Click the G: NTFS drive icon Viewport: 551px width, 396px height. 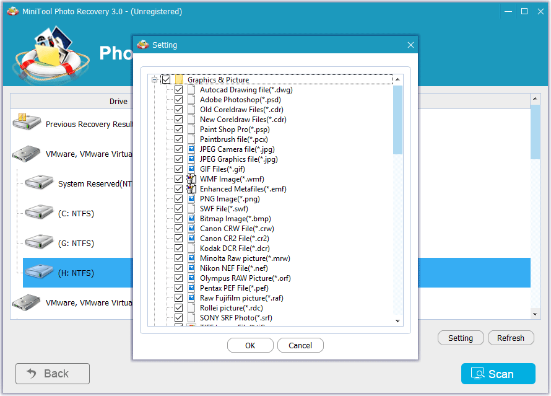(39, 242)
